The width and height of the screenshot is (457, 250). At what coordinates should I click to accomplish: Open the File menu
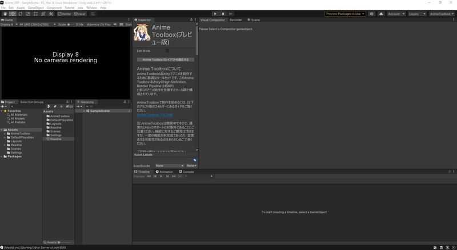[x=3, y=8]
